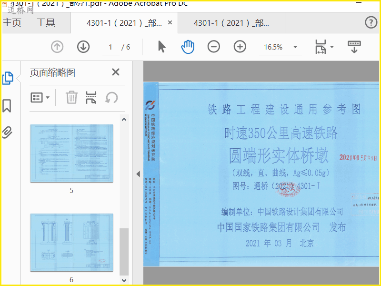This screenshot has height=286, width=381.
Task: Click the page number input field
Action: click(x=111, y=47)
